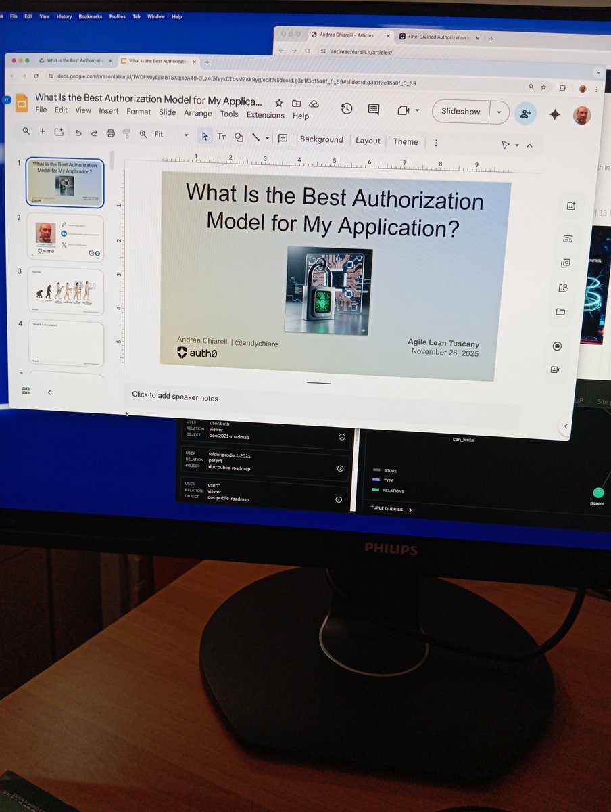The width and height of the screenshot is (611, 812).
Task: Open the side panel folder icon
Action: tap(560, 312)
